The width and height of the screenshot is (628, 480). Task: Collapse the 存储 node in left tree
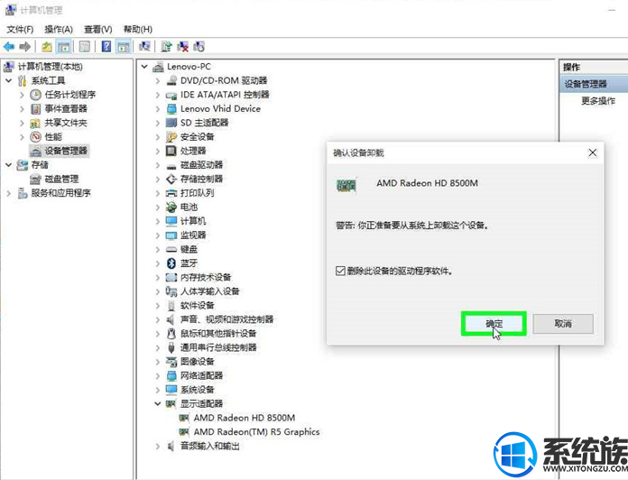click(9, 164)
